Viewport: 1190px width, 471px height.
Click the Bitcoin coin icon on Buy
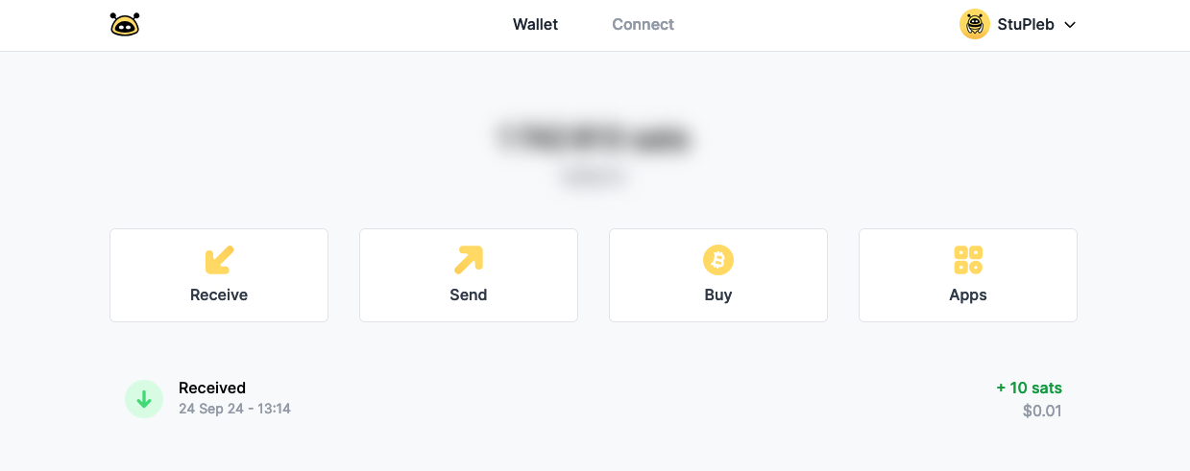[718, 260]
